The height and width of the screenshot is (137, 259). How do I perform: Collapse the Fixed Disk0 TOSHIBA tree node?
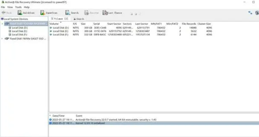tap(2, 24)
